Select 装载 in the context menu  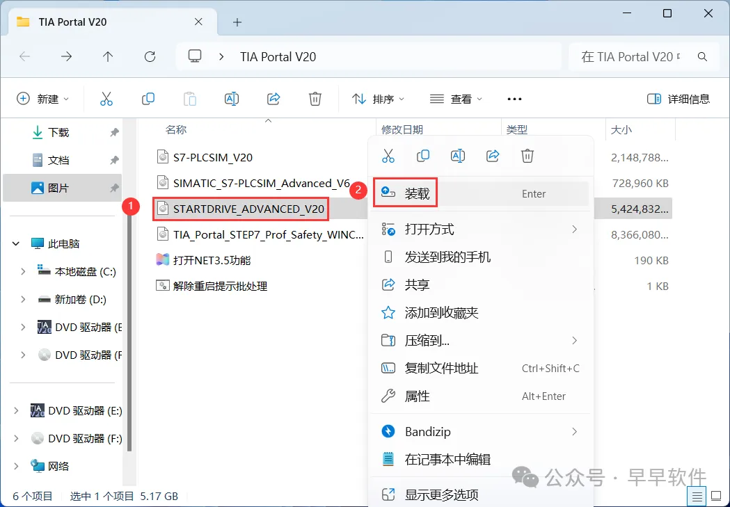tap(481, 193)
